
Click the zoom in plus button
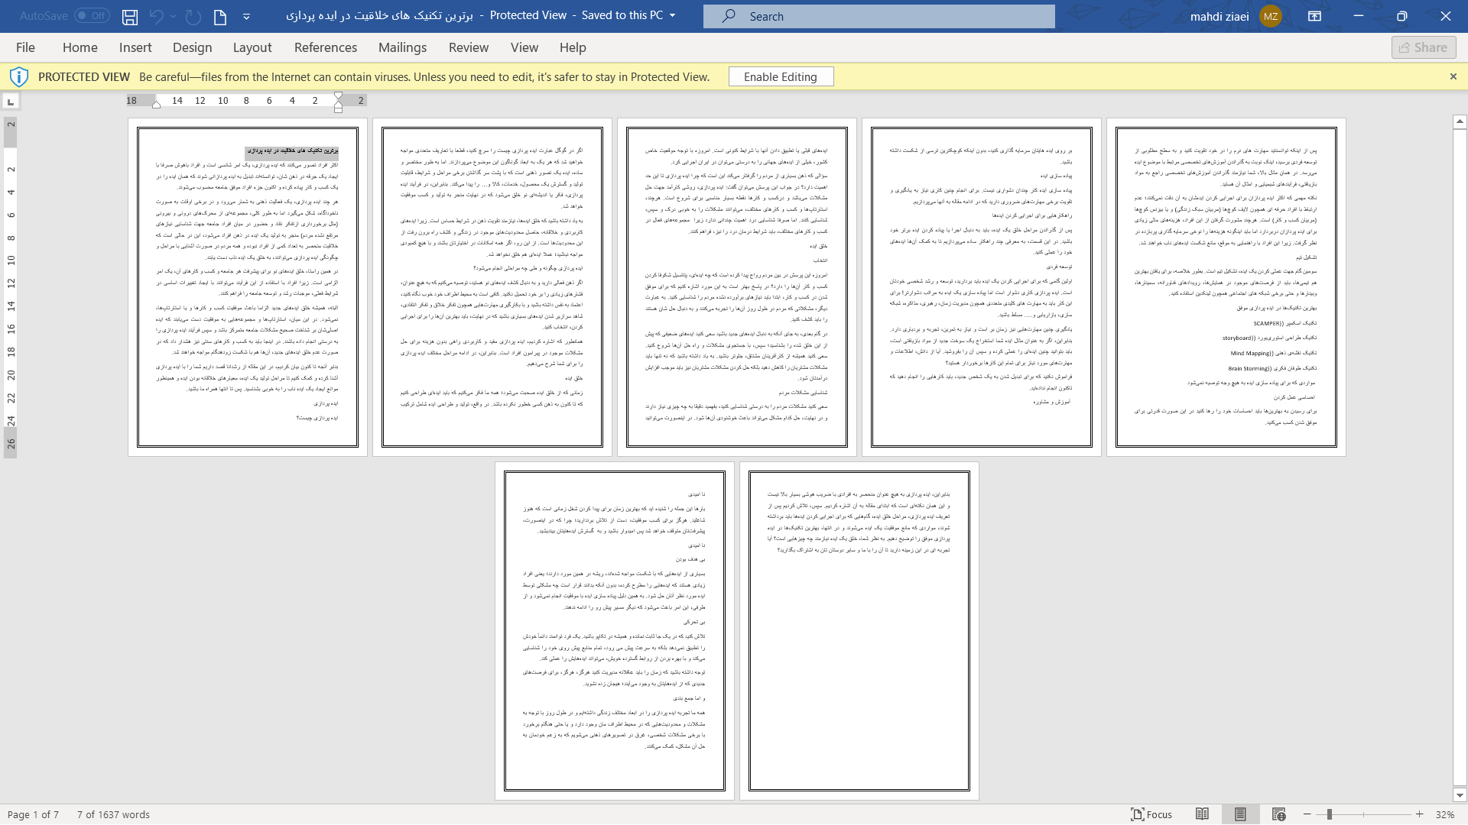pyautogui.click(x=1419, y=814)
